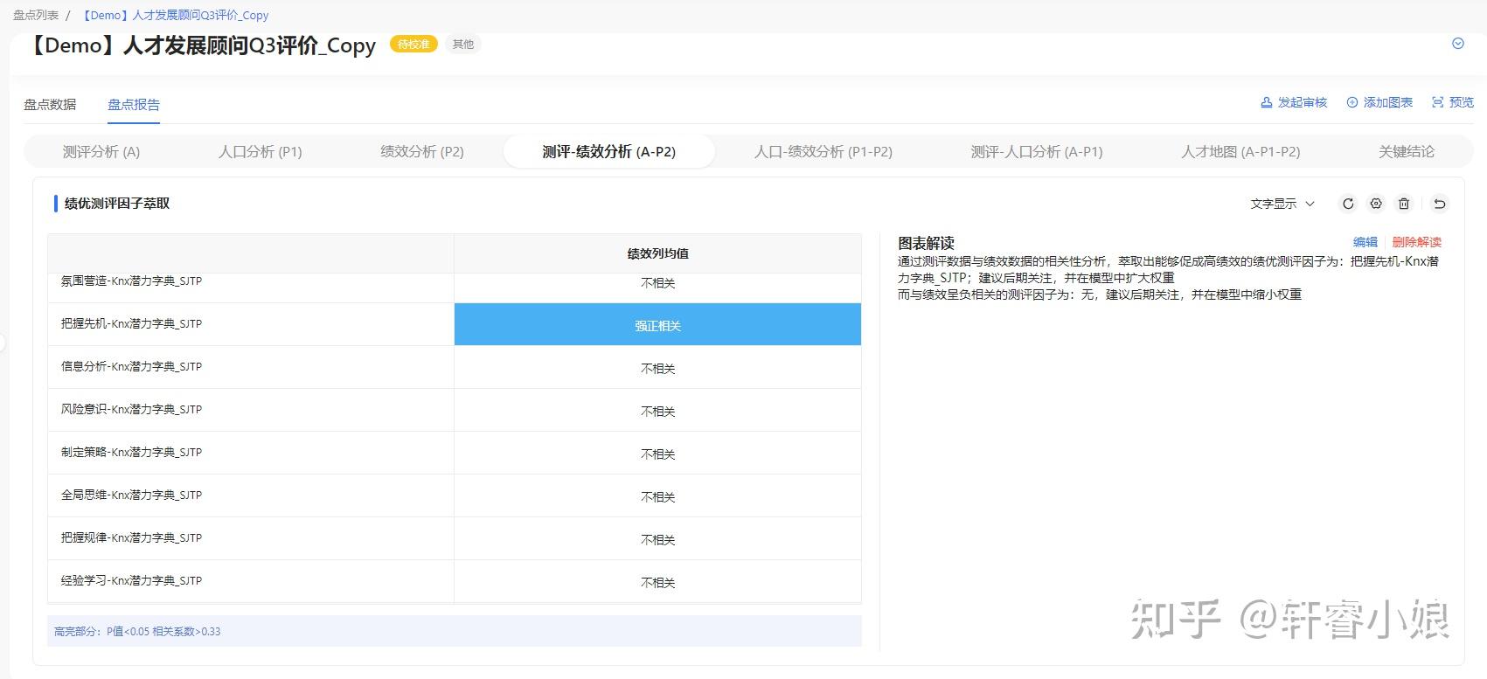Click the undo arrow icon
The height and width of the screenshot is (679, 1487).
pyautogui.click(x=1440, y=204)
